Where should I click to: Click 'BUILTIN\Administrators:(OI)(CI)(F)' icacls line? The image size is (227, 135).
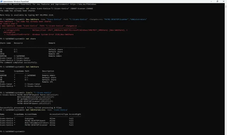(36, 97)
